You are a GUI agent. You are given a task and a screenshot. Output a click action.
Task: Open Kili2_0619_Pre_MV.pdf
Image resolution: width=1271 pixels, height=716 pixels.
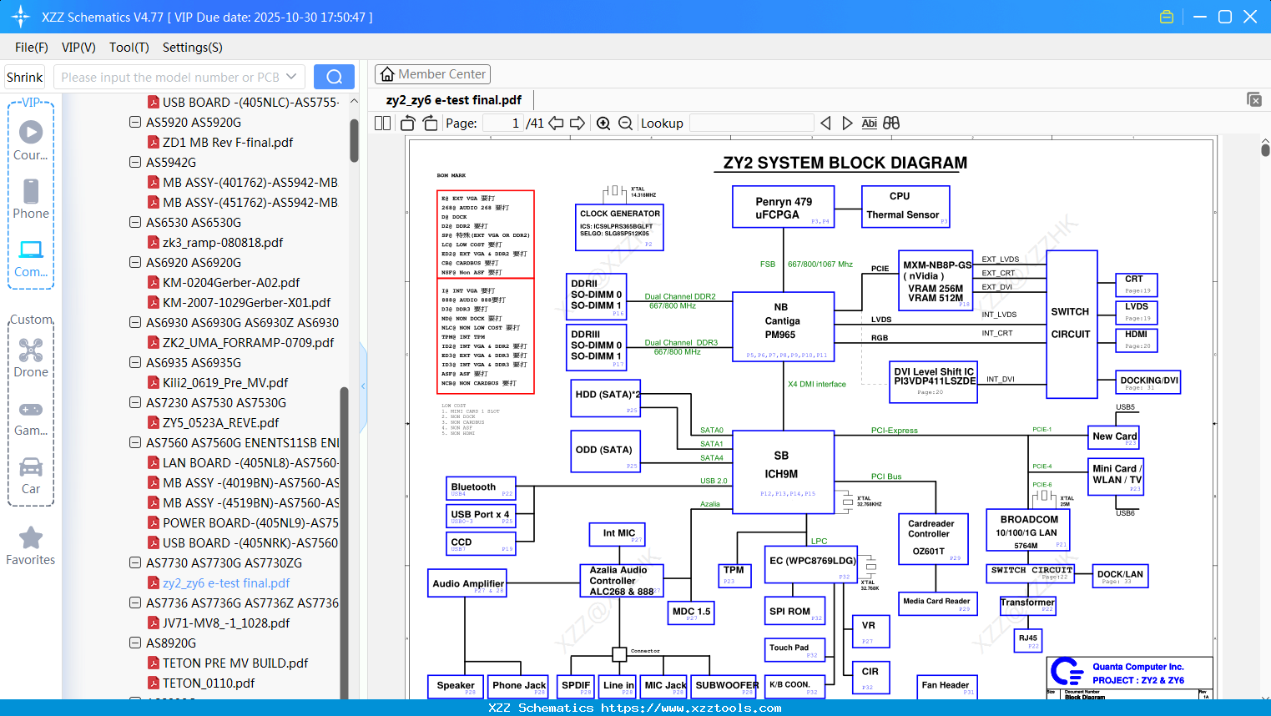(225, 382)
